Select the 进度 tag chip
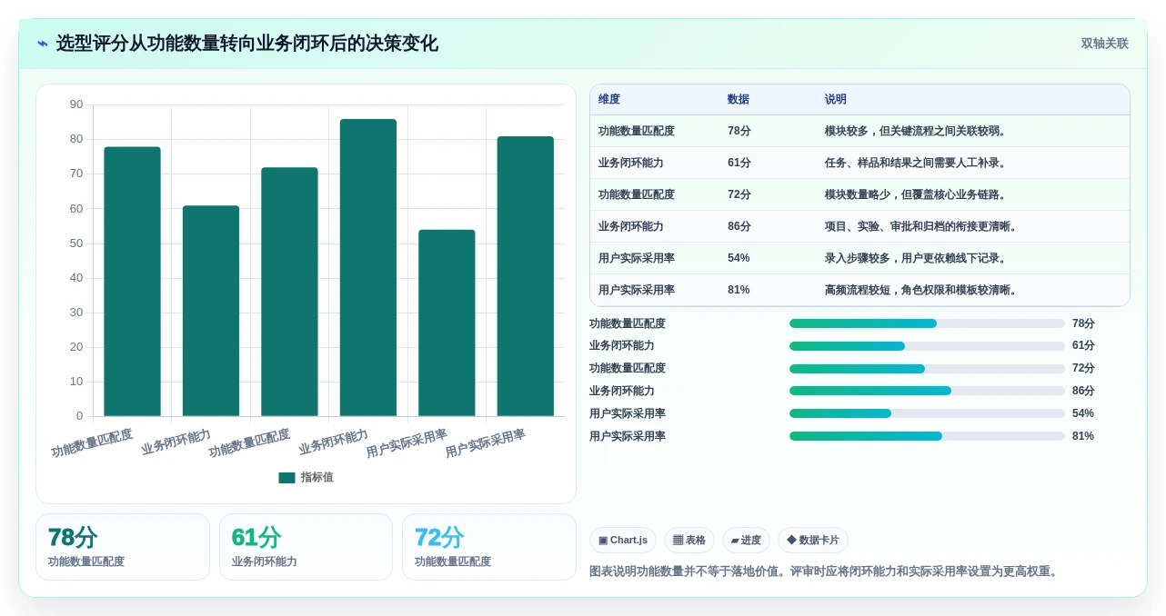Viewport: 1166px width, 616px height. (746, 540)
